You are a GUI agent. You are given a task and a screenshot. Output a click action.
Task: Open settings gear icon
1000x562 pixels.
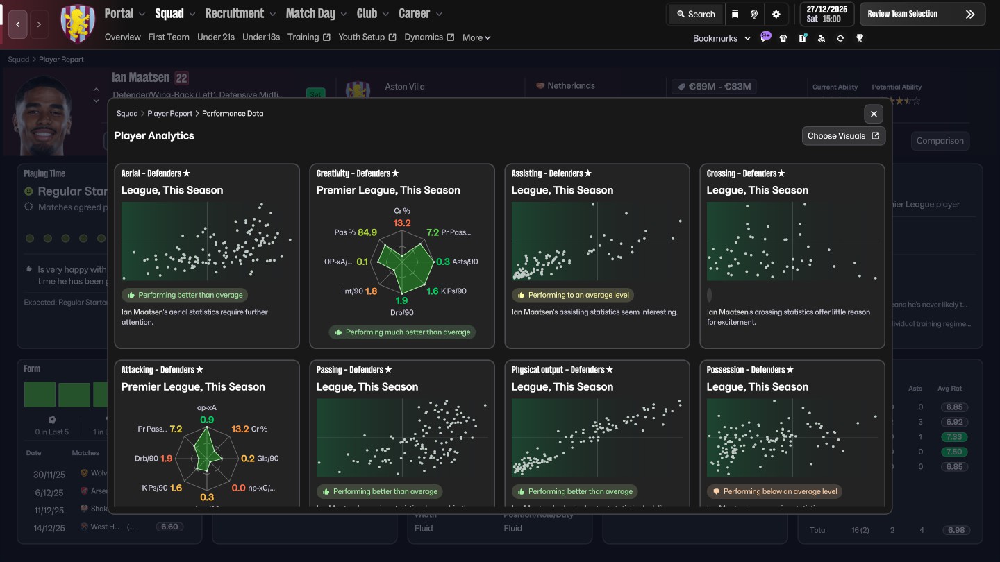[776, 14]
